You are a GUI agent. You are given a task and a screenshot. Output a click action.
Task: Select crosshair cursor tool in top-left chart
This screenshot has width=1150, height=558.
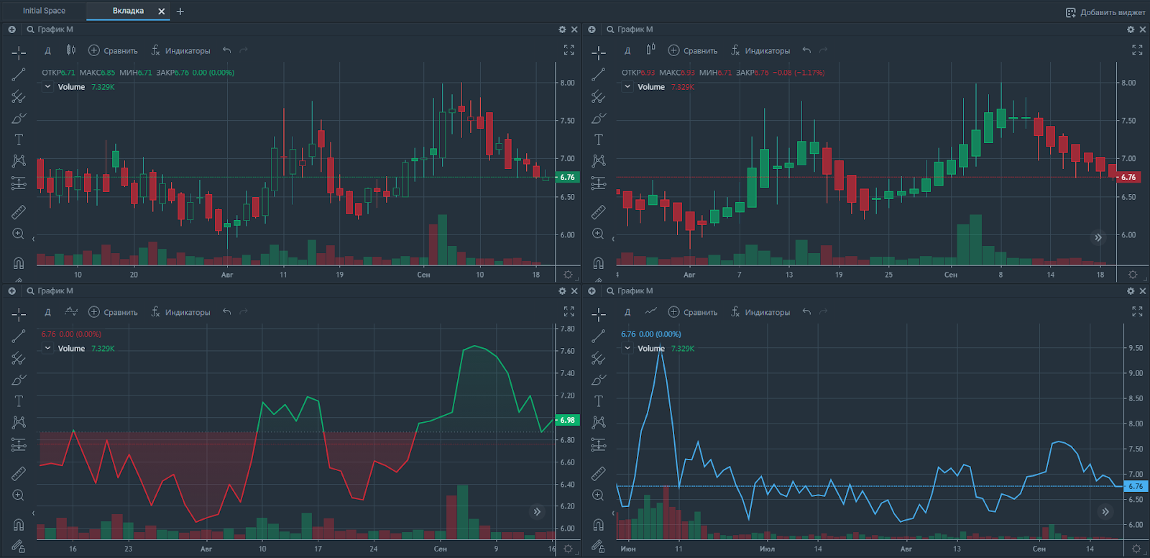pyautogui.click(x=19, y=52)
